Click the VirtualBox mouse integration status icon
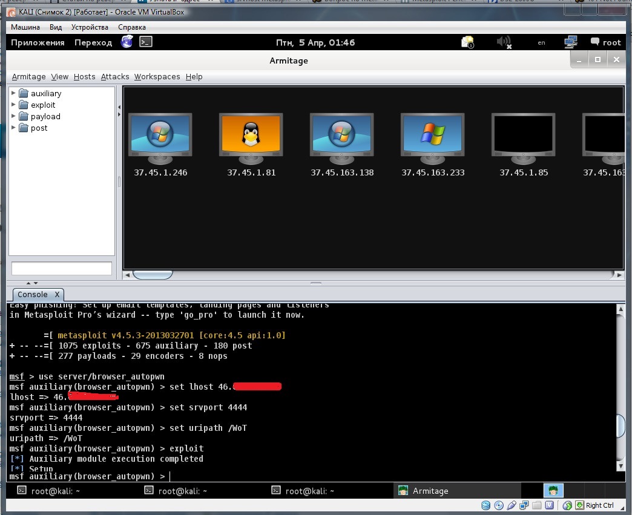This screenshot has width=632, height=515. pyautogui.click(x=567, y=505)
